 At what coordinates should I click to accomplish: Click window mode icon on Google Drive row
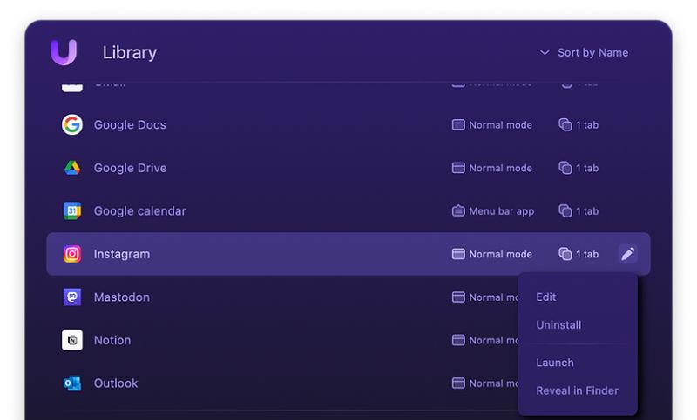tap(458, 168)
